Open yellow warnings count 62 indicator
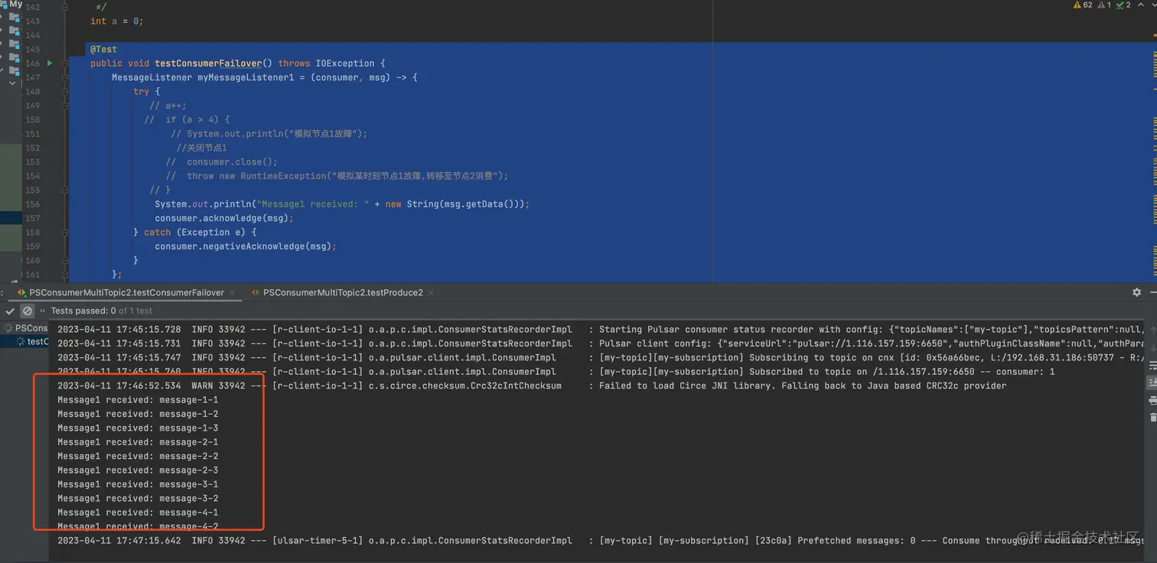Screen dimensions: 1157x563 pyautogui.click(x=1083, y=5)
